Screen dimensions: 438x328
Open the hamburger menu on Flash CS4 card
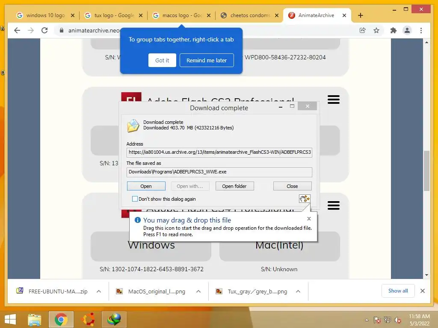click(334, 205)
